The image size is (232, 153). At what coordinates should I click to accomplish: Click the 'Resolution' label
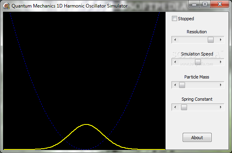coord(197,32)
